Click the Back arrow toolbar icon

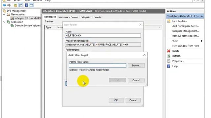point(4,5)
